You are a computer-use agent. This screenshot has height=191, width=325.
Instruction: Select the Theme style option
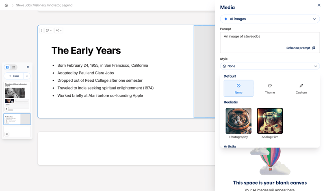point(270,88)
